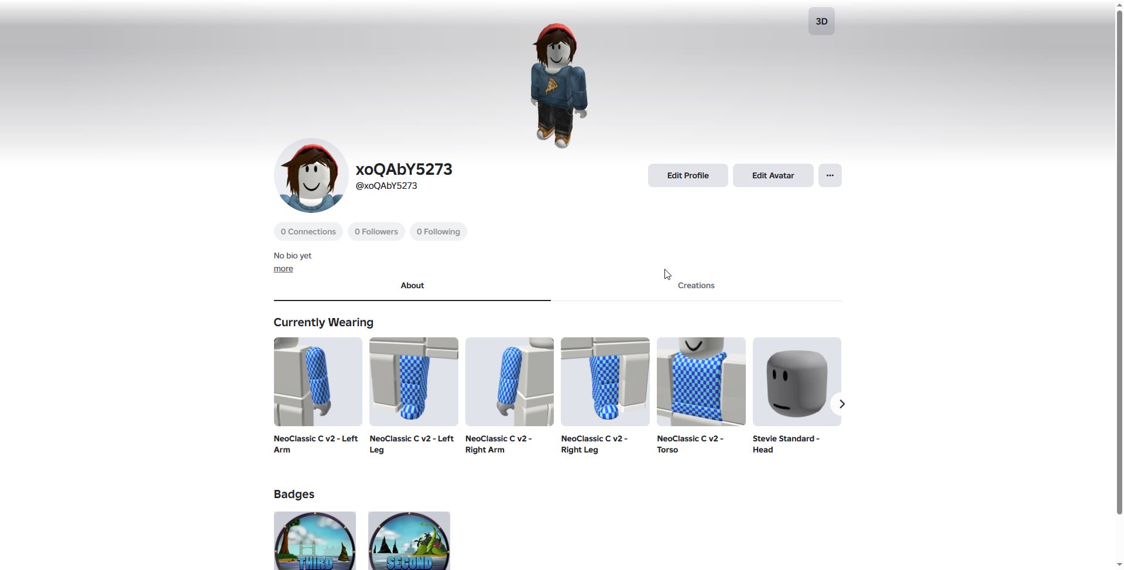
Task: Click the Edit Avatar button
Action: pyautogui.click(x=773, y=175)
